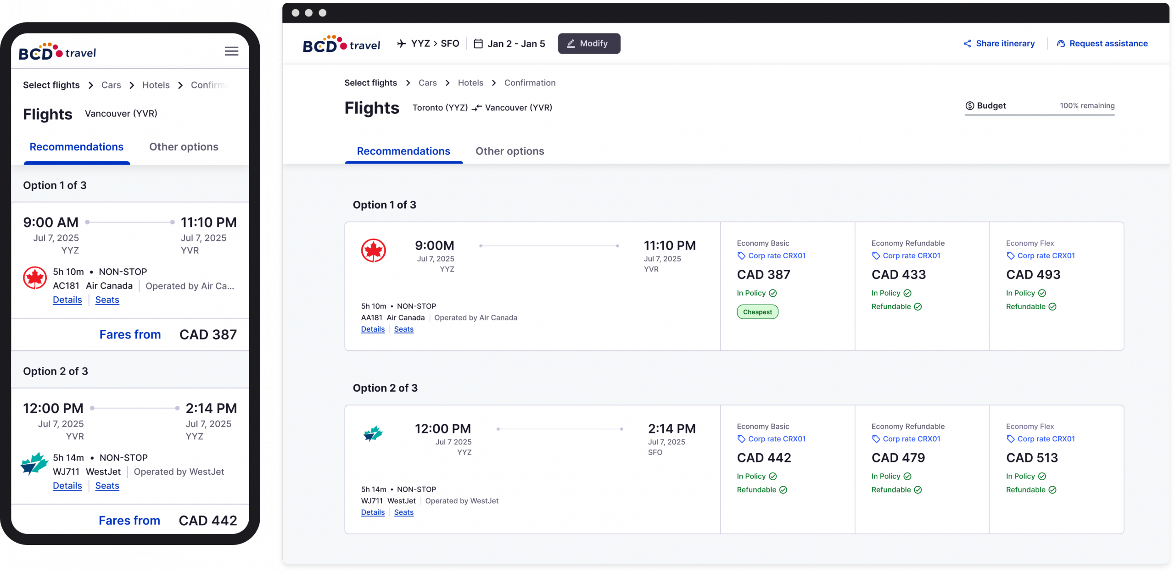This screenshot has height=572, width=1175.
Task: Open Details link for Air Canada desktop flight
Action: tap(373, 329)
